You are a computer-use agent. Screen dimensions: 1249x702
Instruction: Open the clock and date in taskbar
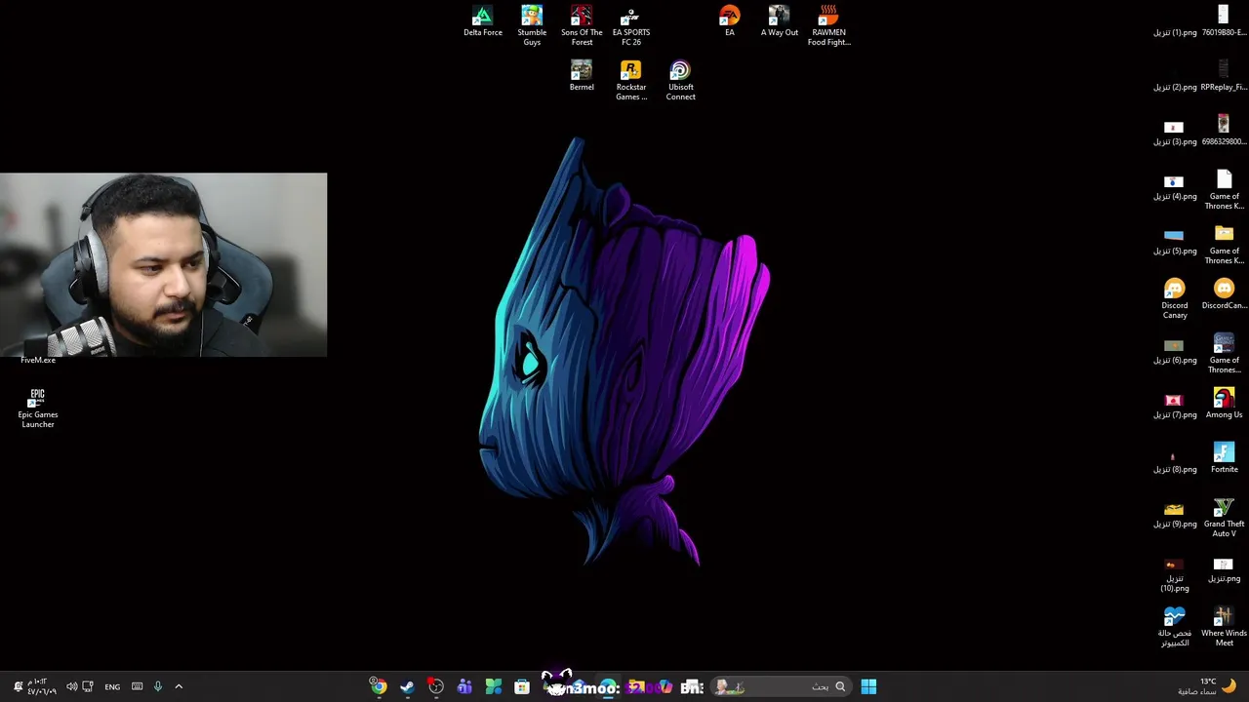(x=41, y=686)
